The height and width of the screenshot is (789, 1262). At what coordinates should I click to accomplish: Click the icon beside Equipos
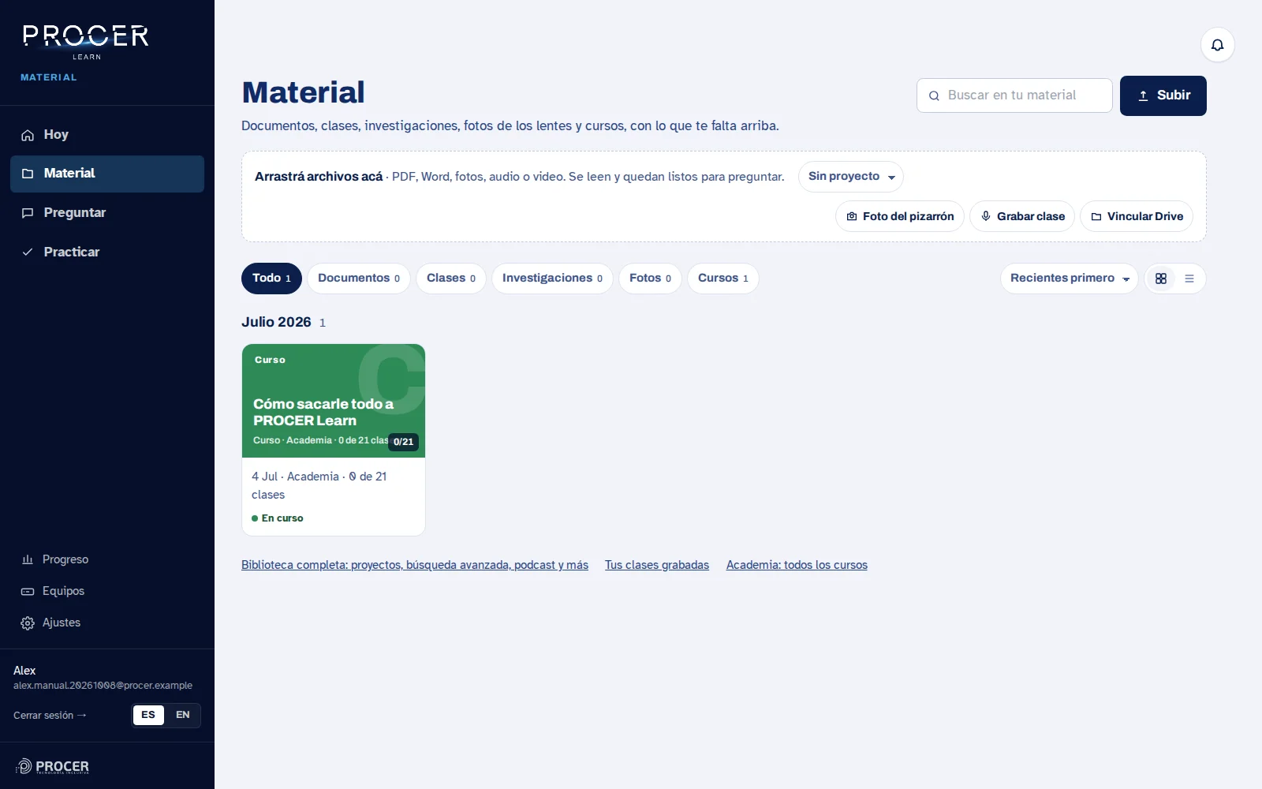coord(28,591)
